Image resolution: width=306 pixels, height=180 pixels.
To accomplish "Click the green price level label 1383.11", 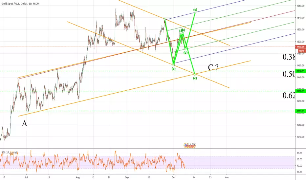I will [300, 111].
